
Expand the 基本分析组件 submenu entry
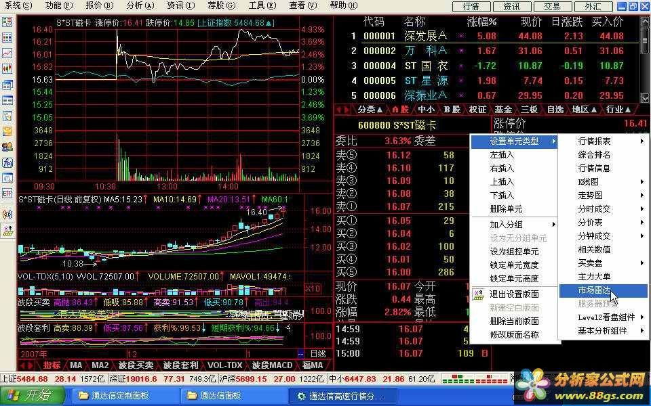(x=604, y=331)
